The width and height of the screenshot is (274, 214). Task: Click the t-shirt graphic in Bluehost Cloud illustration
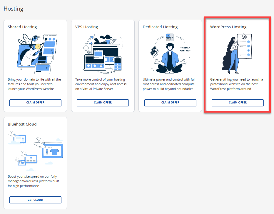click(x=54, y=152)
